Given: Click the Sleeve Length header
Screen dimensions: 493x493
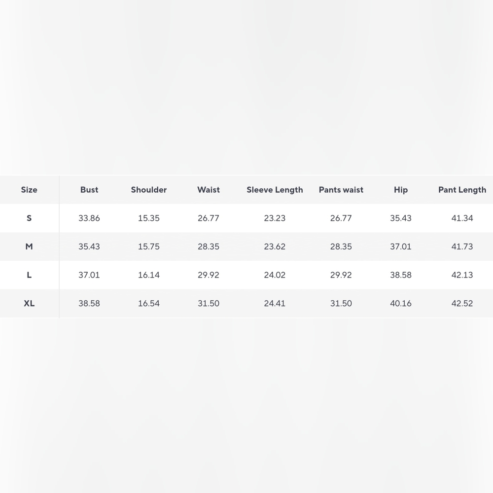Looking at the screenshot, I should coord(275,190).
